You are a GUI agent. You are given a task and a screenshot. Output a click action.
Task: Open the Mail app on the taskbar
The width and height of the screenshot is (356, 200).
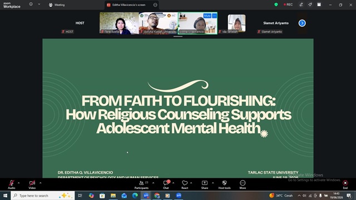(124, 196)
